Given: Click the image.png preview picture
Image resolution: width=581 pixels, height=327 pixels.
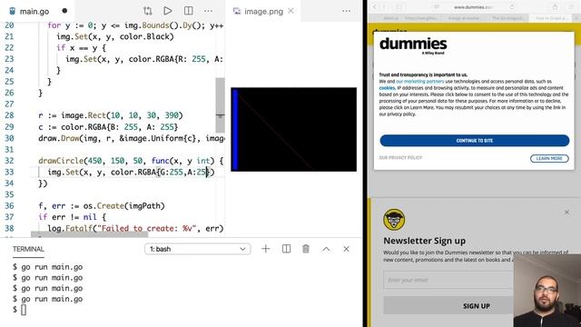Looking at the screenshot, I should point(294,129).
